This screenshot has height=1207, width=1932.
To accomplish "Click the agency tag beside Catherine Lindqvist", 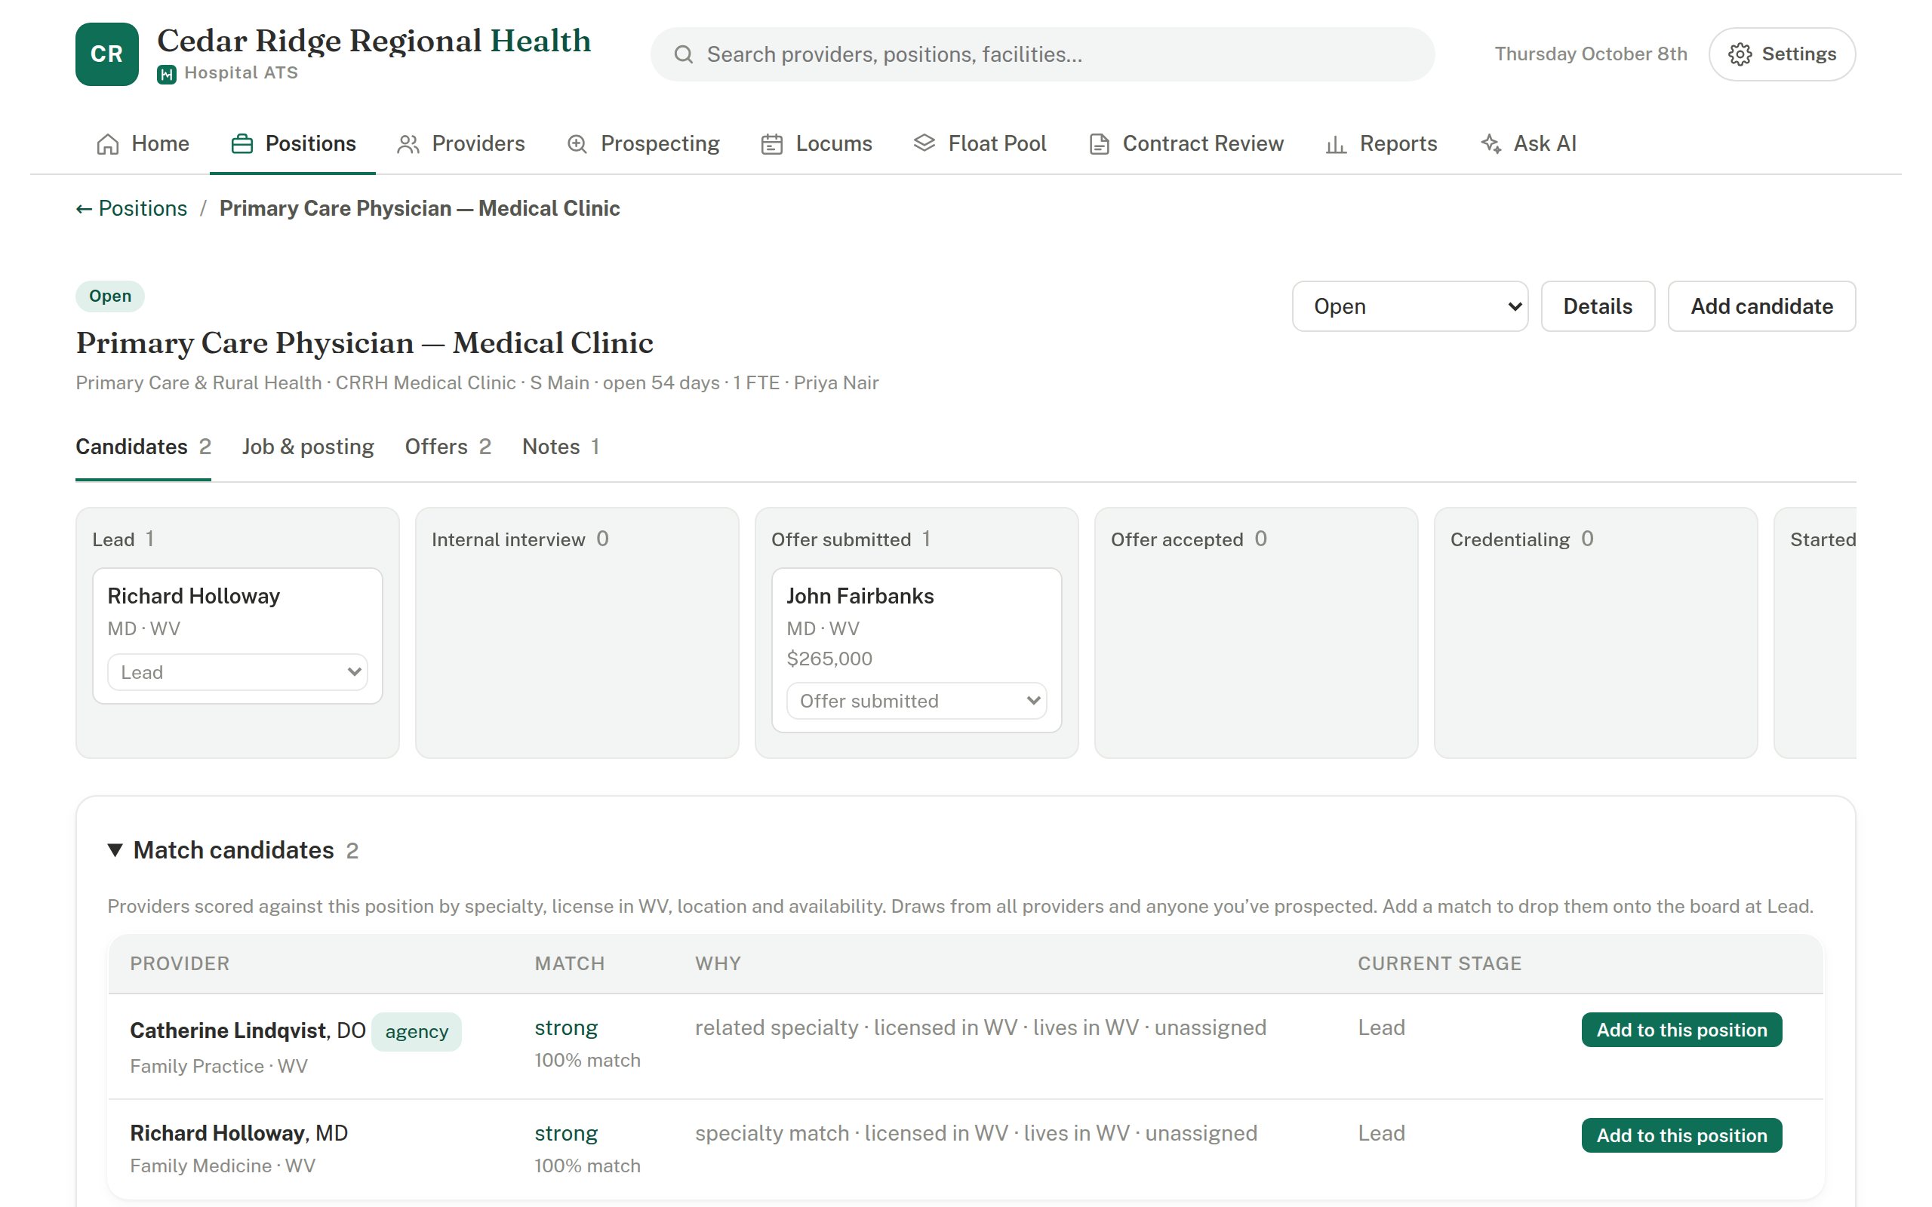I will 417,1031.
